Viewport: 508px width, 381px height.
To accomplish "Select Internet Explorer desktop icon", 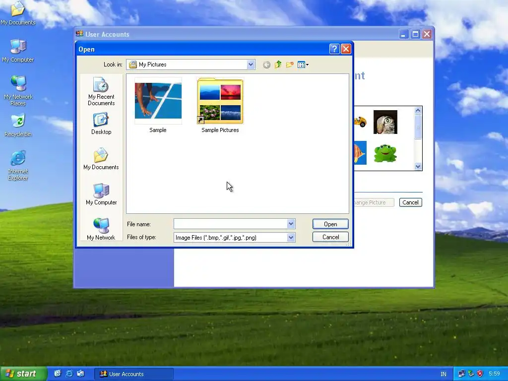I will click(18, 165).
